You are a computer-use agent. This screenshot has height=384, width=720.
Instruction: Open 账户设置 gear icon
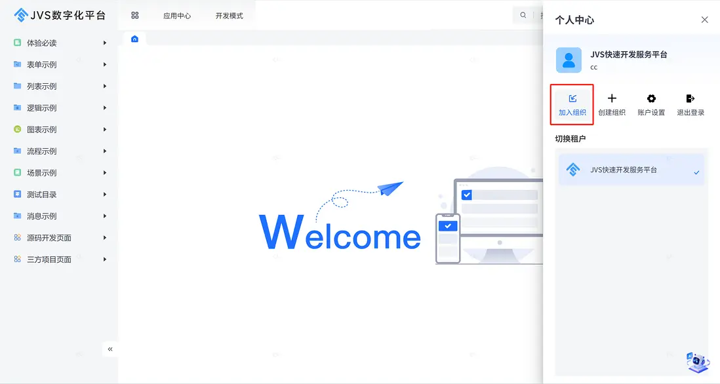click(651, 98)
